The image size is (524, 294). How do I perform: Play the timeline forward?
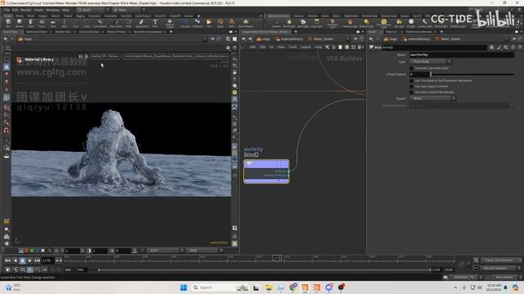pos(30,261)
